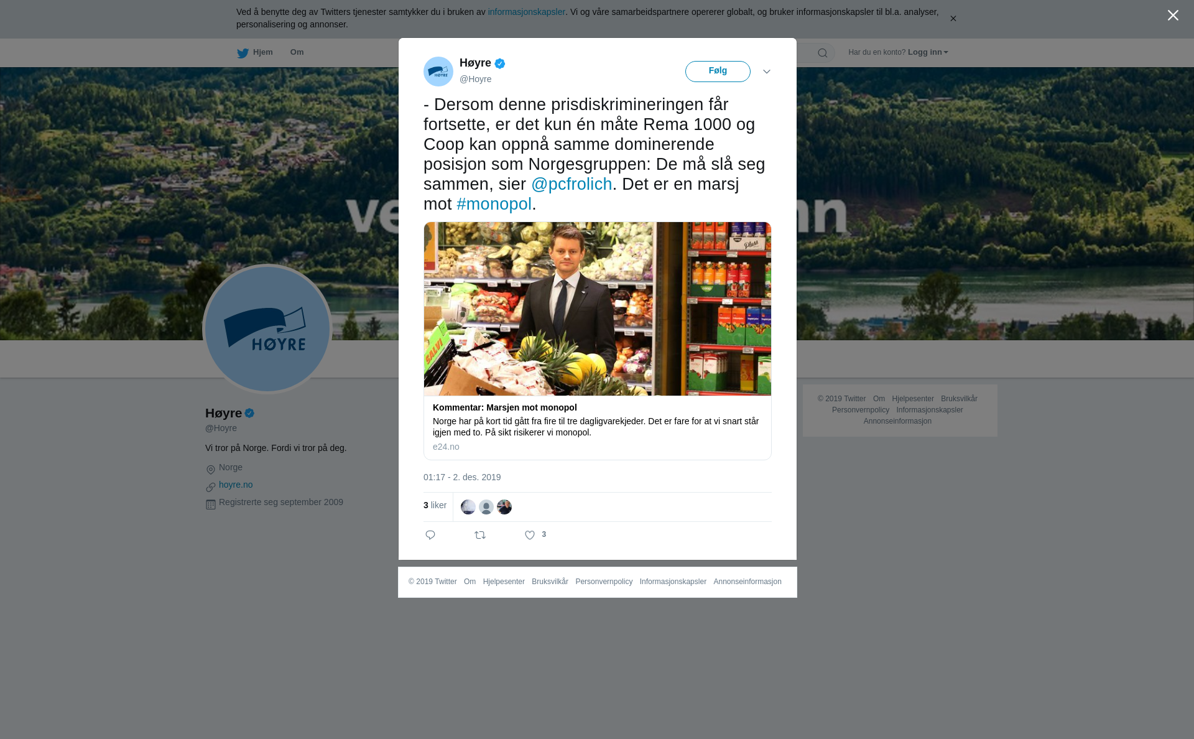
Task: Open the Høyre avatar in tweet header
Action: coord(438,72)
